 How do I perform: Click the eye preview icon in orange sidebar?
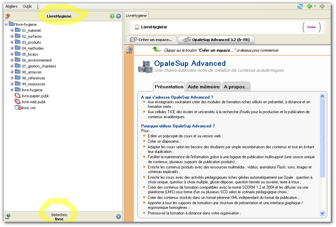(129, 50)
